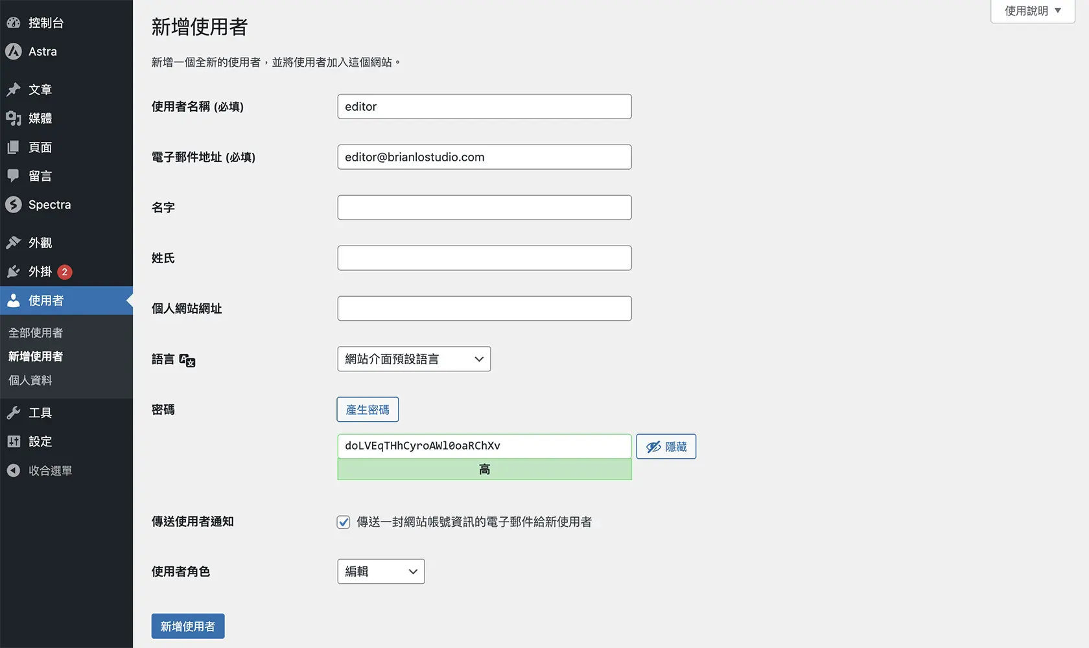Toggle the 傳送使用者通知 email checkbox

click(344, 522)
